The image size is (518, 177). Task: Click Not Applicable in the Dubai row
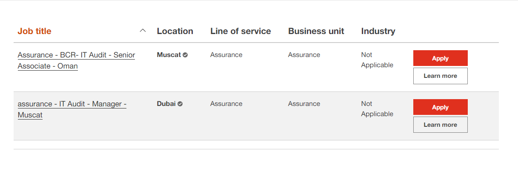click(377, 109)
